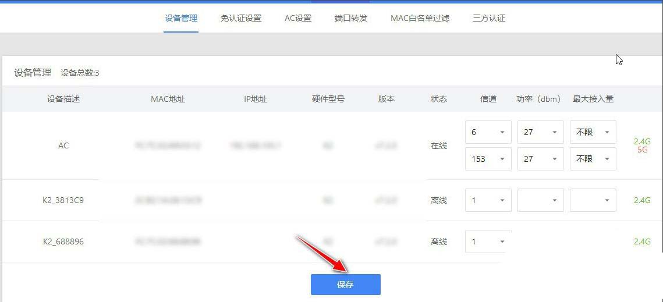663x302 pixels.
Task: Select the 端口转发 tab
Action: tap(351, 18)
